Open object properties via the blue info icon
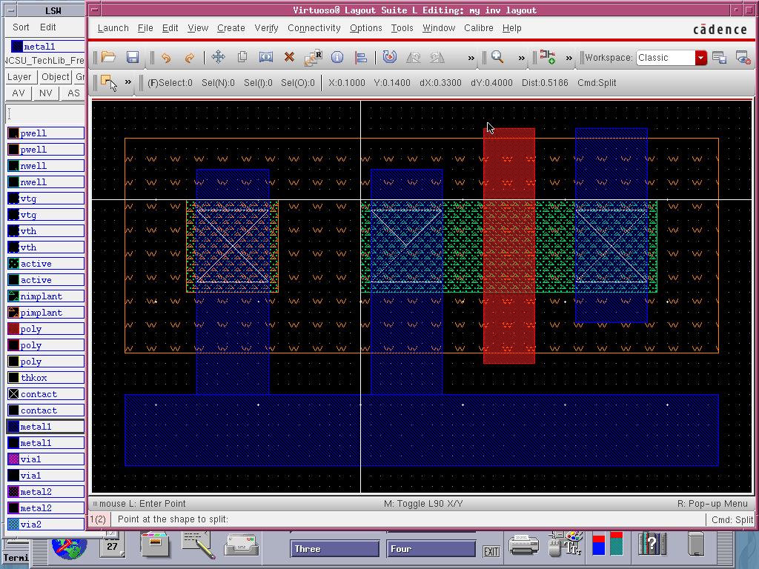This screenshot has width=759, height=569. (337, 58)
